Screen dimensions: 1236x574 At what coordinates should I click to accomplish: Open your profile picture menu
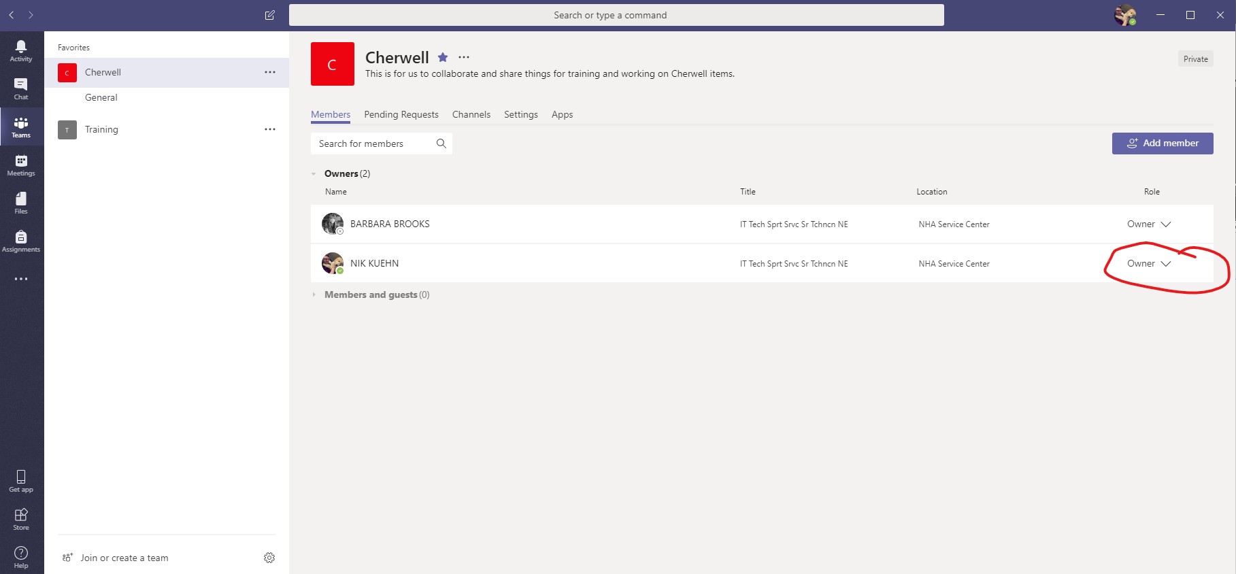(1125, 15)
